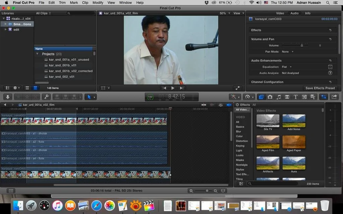Image resolution: width=343 pixels, height=214 pixels.
Task: Switch browser to filmstrip view
Action: (x=27, y=88)
